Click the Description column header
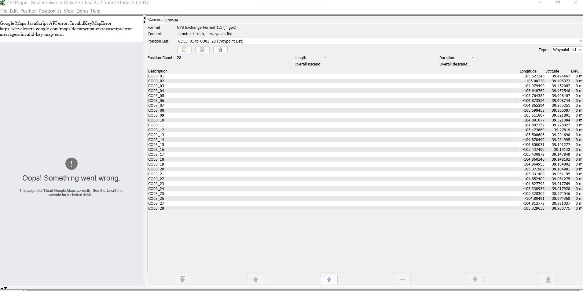Image resolution: width=583 pixels, height=291 pixels. [x=158, y=71]
